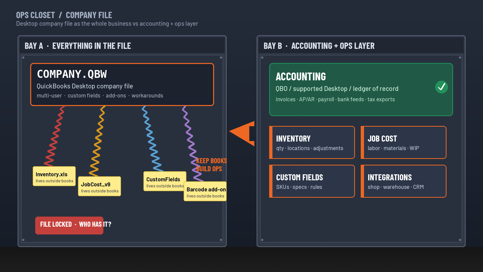Click 'invoices · AP/AR · payroll' text line

point(335,99)
